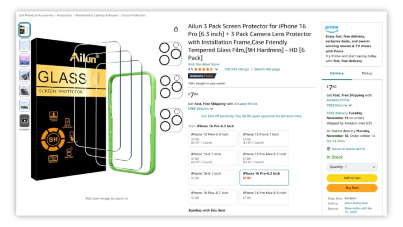Click the 4.5 star rating stars
Image resolution: width=403 pixels, height=227 pixels.
[203, 69]
